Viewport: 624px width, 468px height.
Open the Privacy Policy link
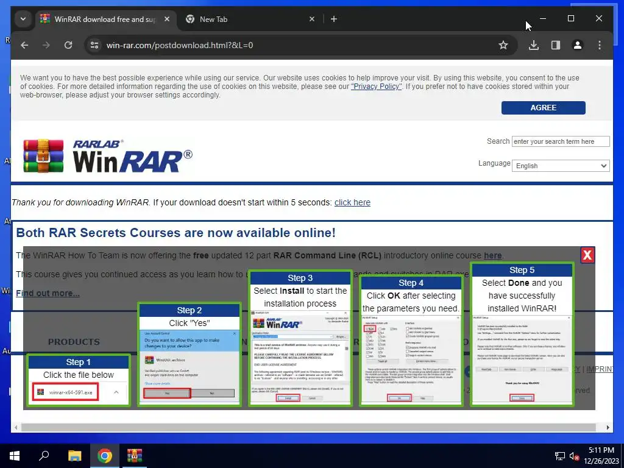coord(376,87)
